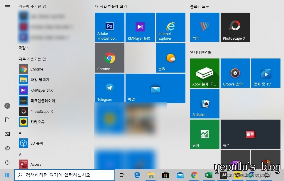
Task: Click the A letter group header
Action: (x=20, y=154)
